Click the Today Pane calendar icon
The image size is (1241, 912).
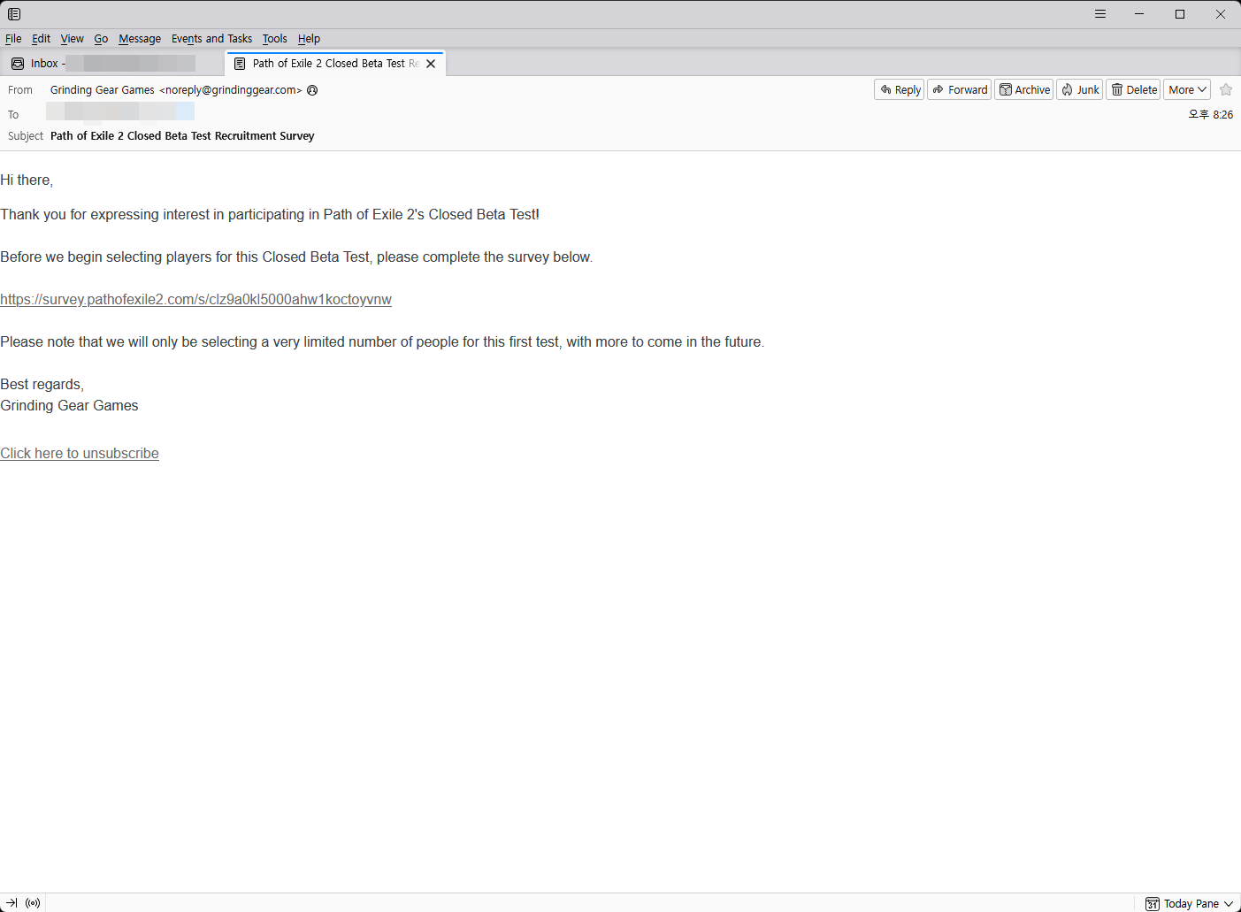[1153, 903]
